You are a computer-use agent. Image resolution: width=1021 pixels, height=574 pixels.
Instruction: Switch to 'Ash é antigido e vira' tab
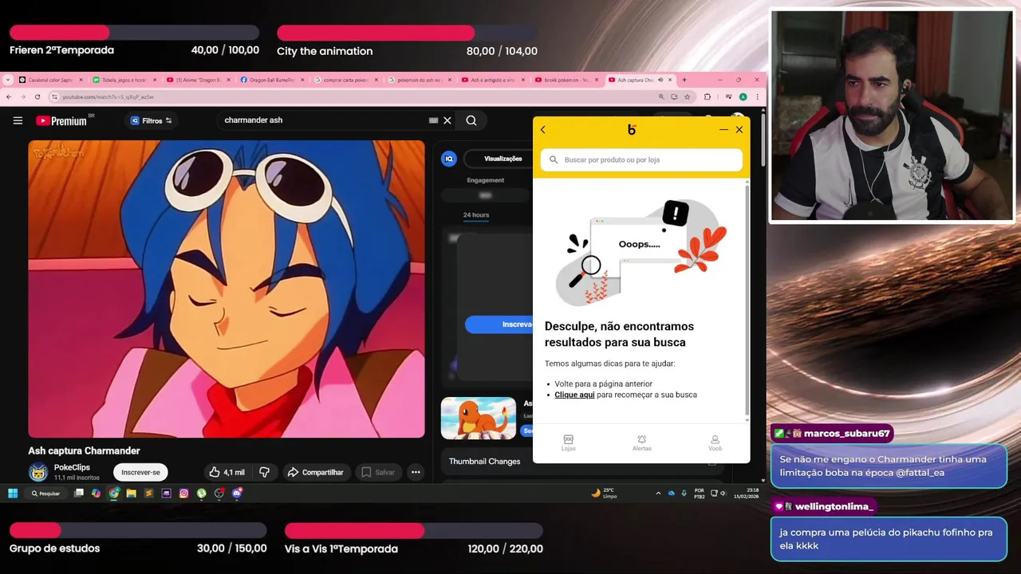coord(491,80)
